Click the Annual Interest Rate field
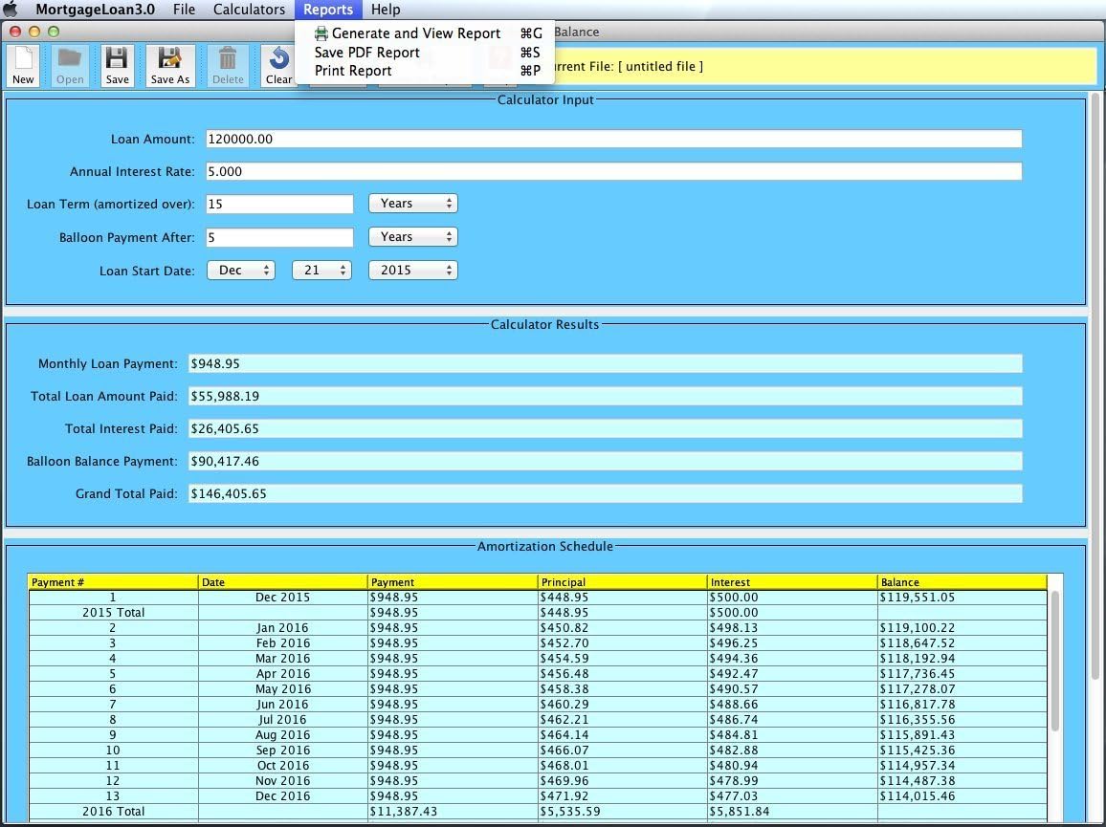Image resolution: width=1106 pixels, height=827 pixels. [x=612, y=172]
